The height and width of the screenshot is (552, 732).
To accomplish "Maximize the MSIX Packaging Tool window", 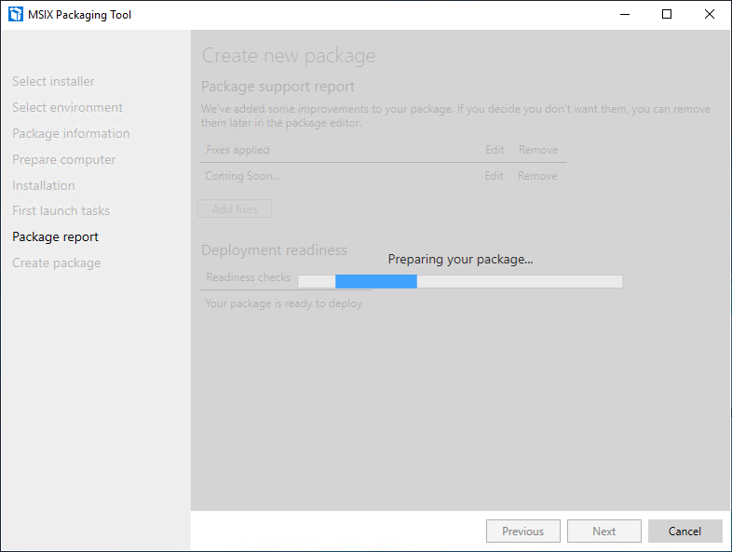I will click(x=667, y=14).
